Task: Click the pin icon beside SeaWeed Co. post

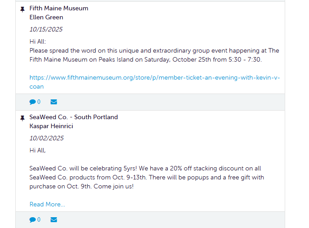Action: (22, 118)
